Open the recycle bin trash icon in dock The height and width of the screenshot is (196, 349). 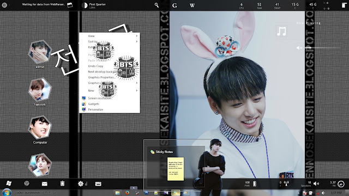(x=62, y=183)
